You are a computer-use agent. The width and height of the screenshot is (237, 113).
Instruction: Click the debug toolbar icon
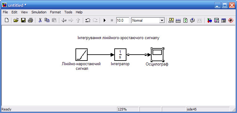coord(231,20)
